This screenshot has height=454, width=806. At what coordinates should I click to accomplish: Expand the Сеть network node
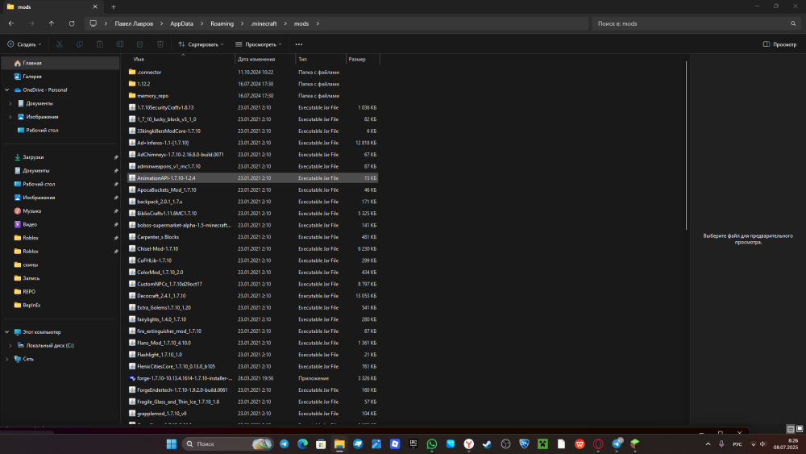click(7, 359)
